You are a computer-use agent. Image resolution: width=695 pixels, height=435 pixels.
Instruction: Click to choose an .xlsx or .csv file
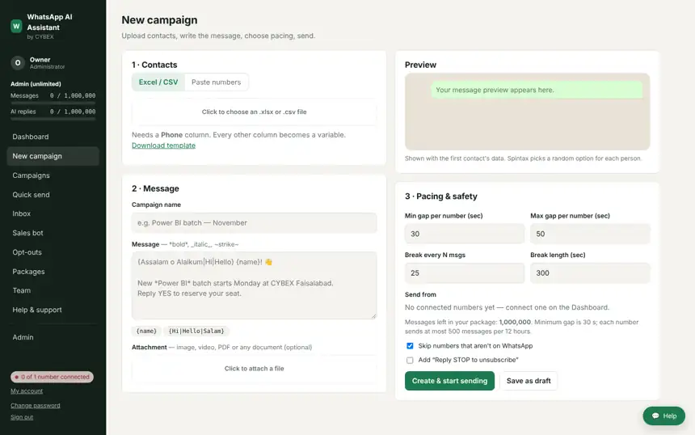point(254,112)
